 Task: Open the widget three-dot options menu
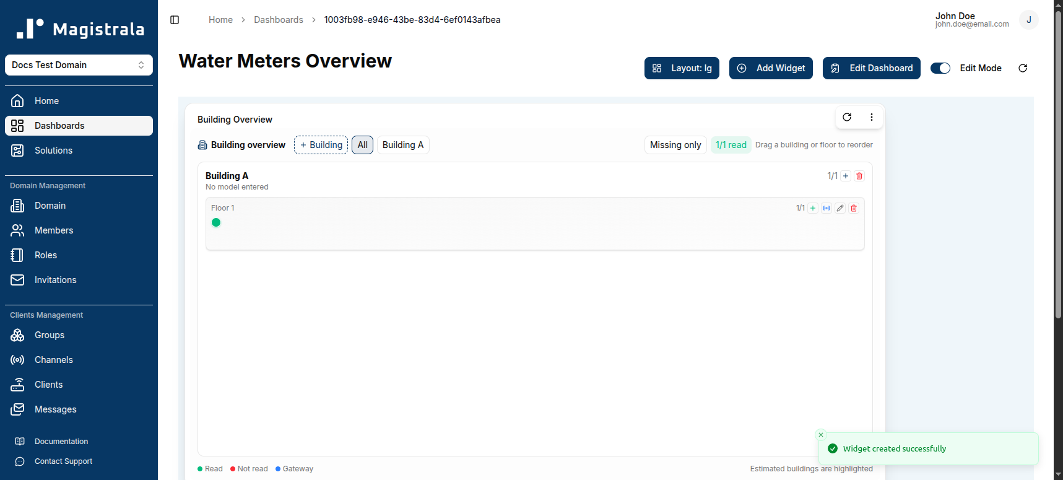tap(872, 117)
